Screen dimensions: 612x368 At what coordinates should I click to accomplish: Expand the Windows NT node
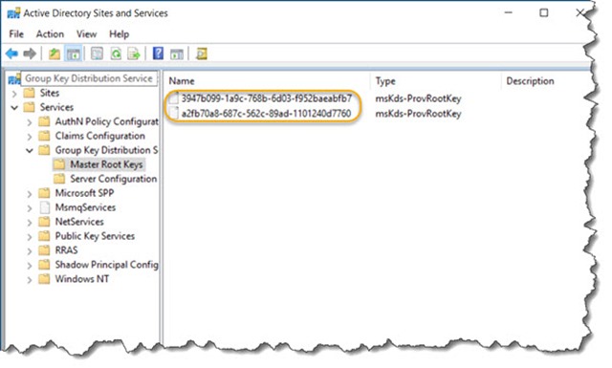[x=30, y=280]
